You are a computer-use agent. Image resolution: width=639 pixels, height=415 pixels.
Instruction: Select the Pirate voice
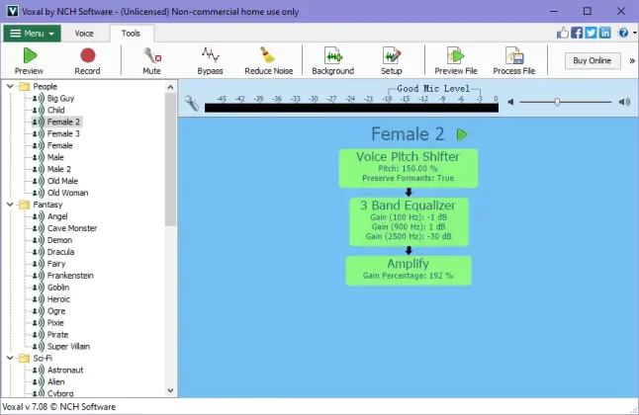pyautogui.click(x=58, y=334)
